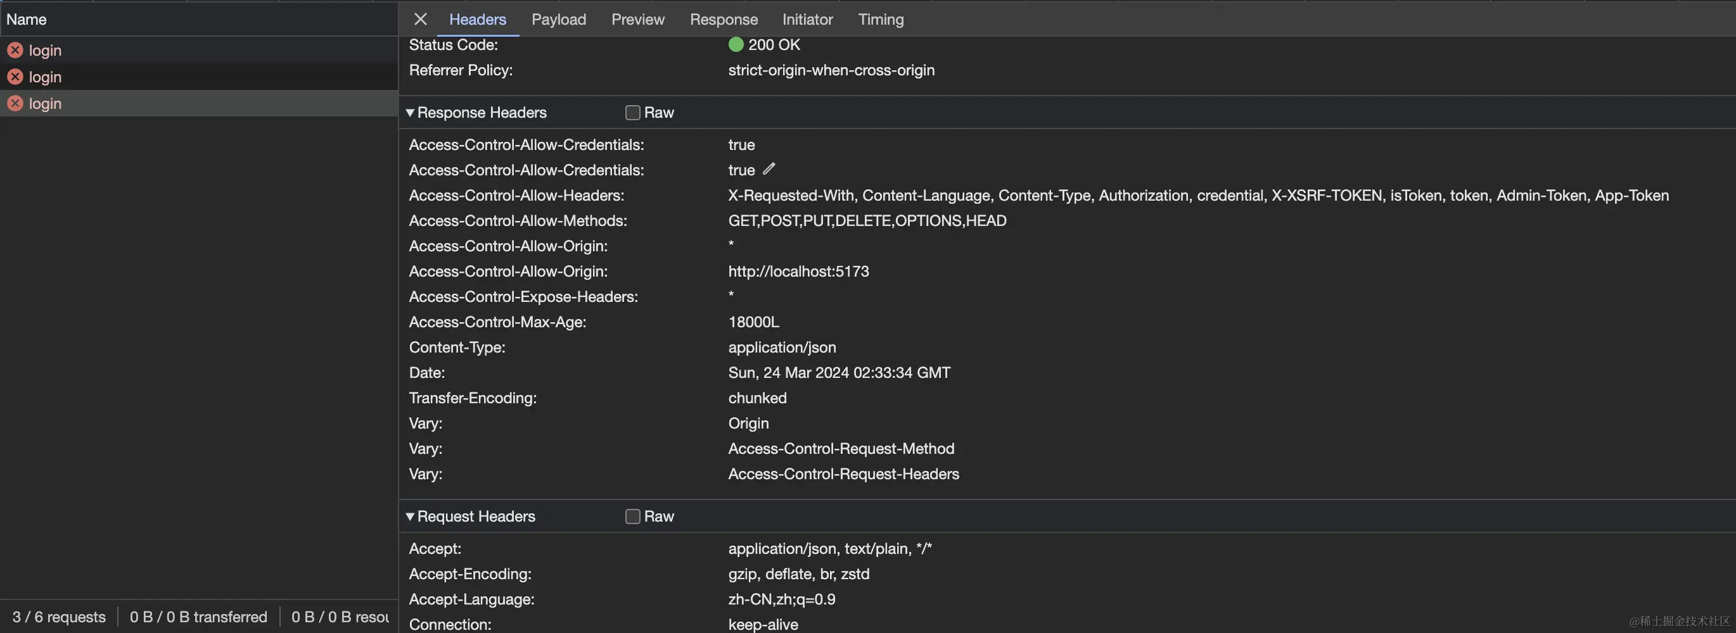
Task: Click the 3 / 6 requests summary text
Action: (x=58, y=616)
